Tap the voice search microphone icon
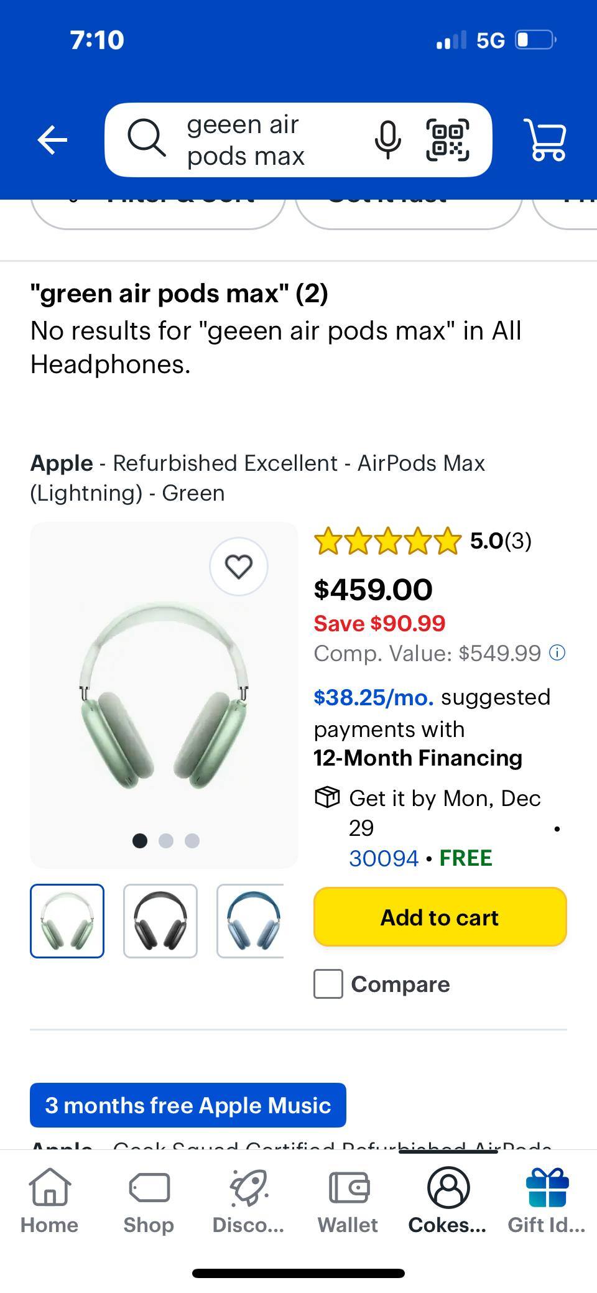Viewport: 597px width, 1293px height. pyautogui.click(x=387, y=139)
